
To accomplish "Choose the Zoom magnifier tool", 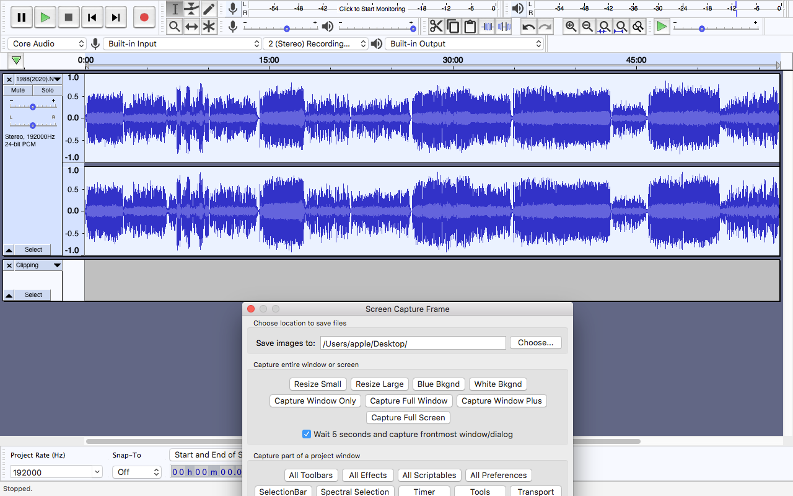I will pos(175,26).
